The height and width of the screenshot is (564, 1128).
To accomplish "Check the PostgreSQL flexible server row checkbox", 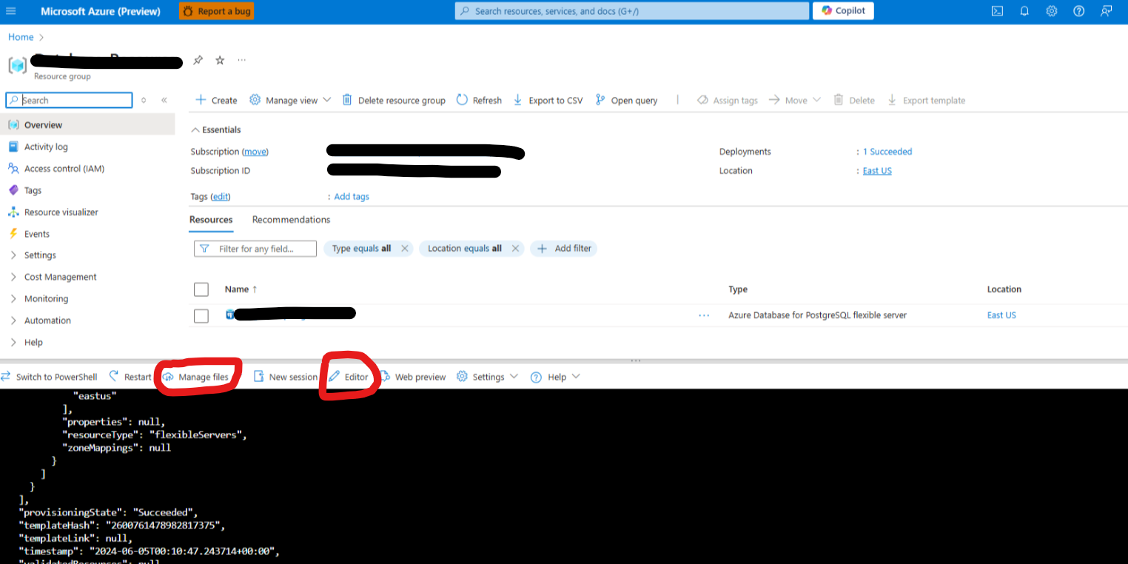I will click(x=201, y=316).
